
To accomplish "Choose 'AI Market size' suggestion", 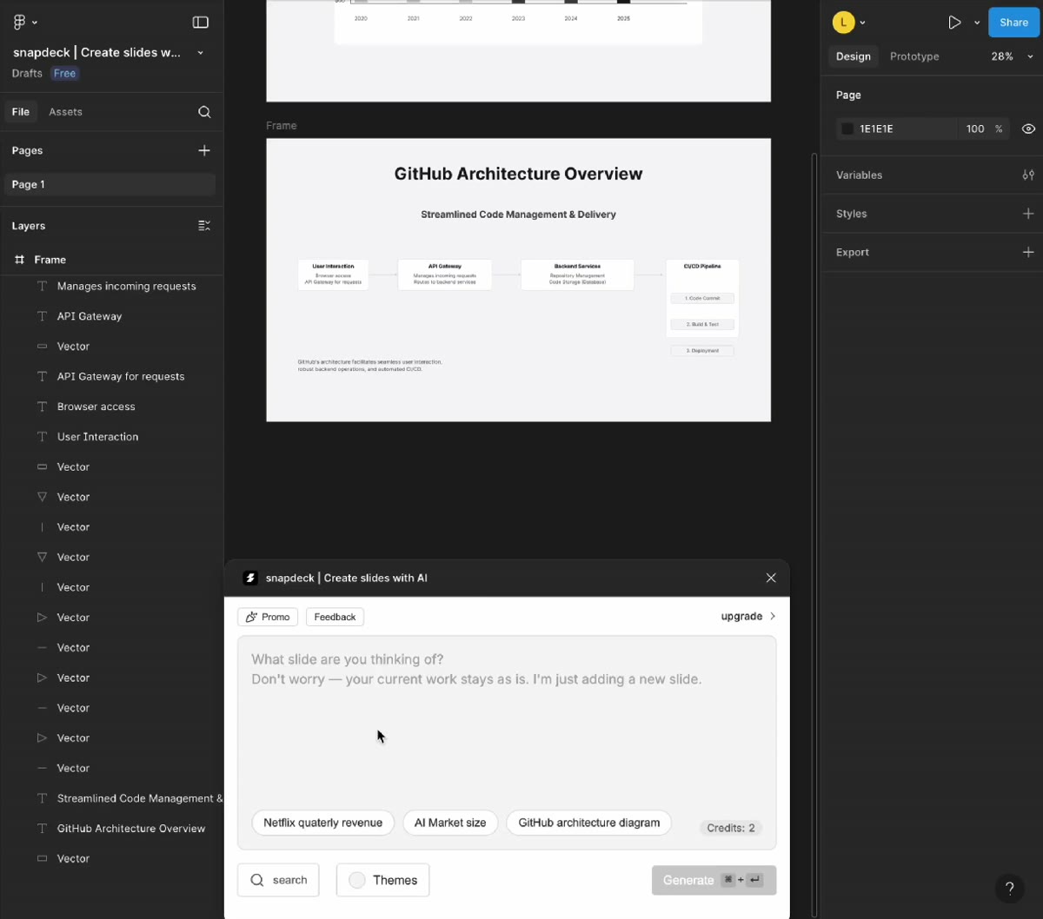I will coord(450,823).
